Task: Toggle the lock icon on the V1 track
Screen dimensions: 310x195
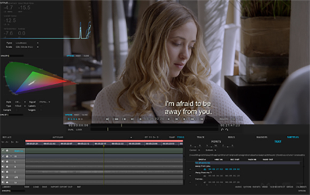Action: (7, 156)
